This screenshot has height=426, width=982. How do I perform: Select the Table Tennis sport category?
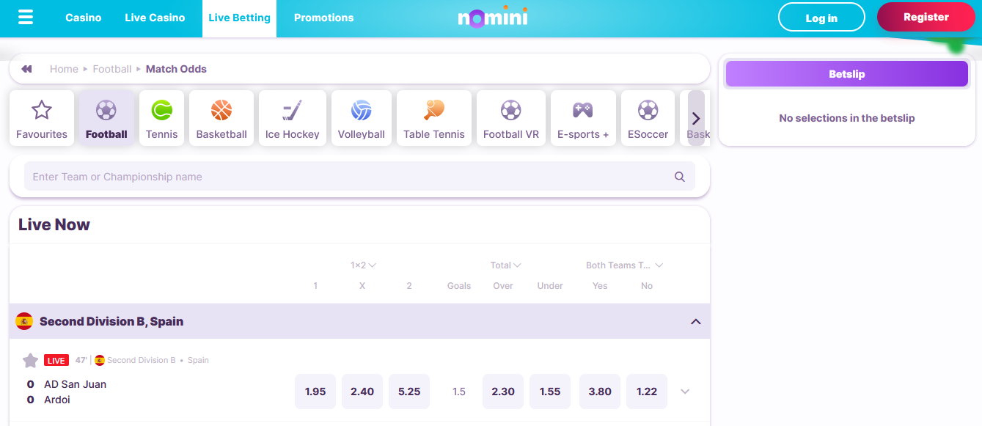(x=434, y=118)
